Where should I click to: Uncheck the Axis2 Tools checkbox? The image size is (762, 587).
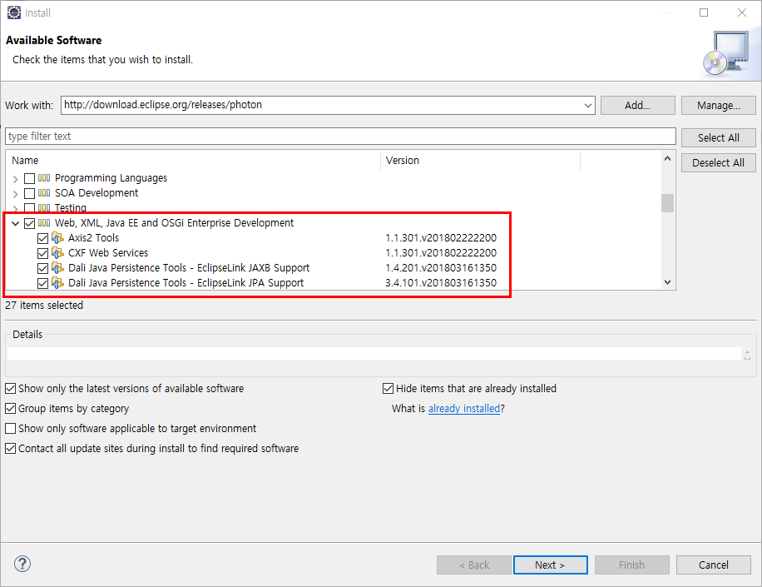click(42, 238)
